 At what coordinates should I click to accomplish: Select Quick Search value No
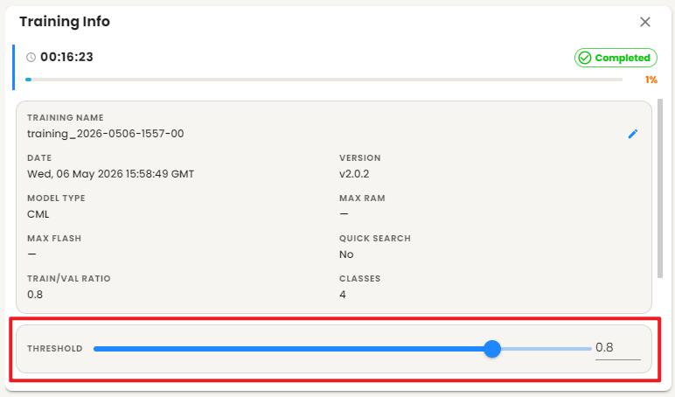point(346,254)
